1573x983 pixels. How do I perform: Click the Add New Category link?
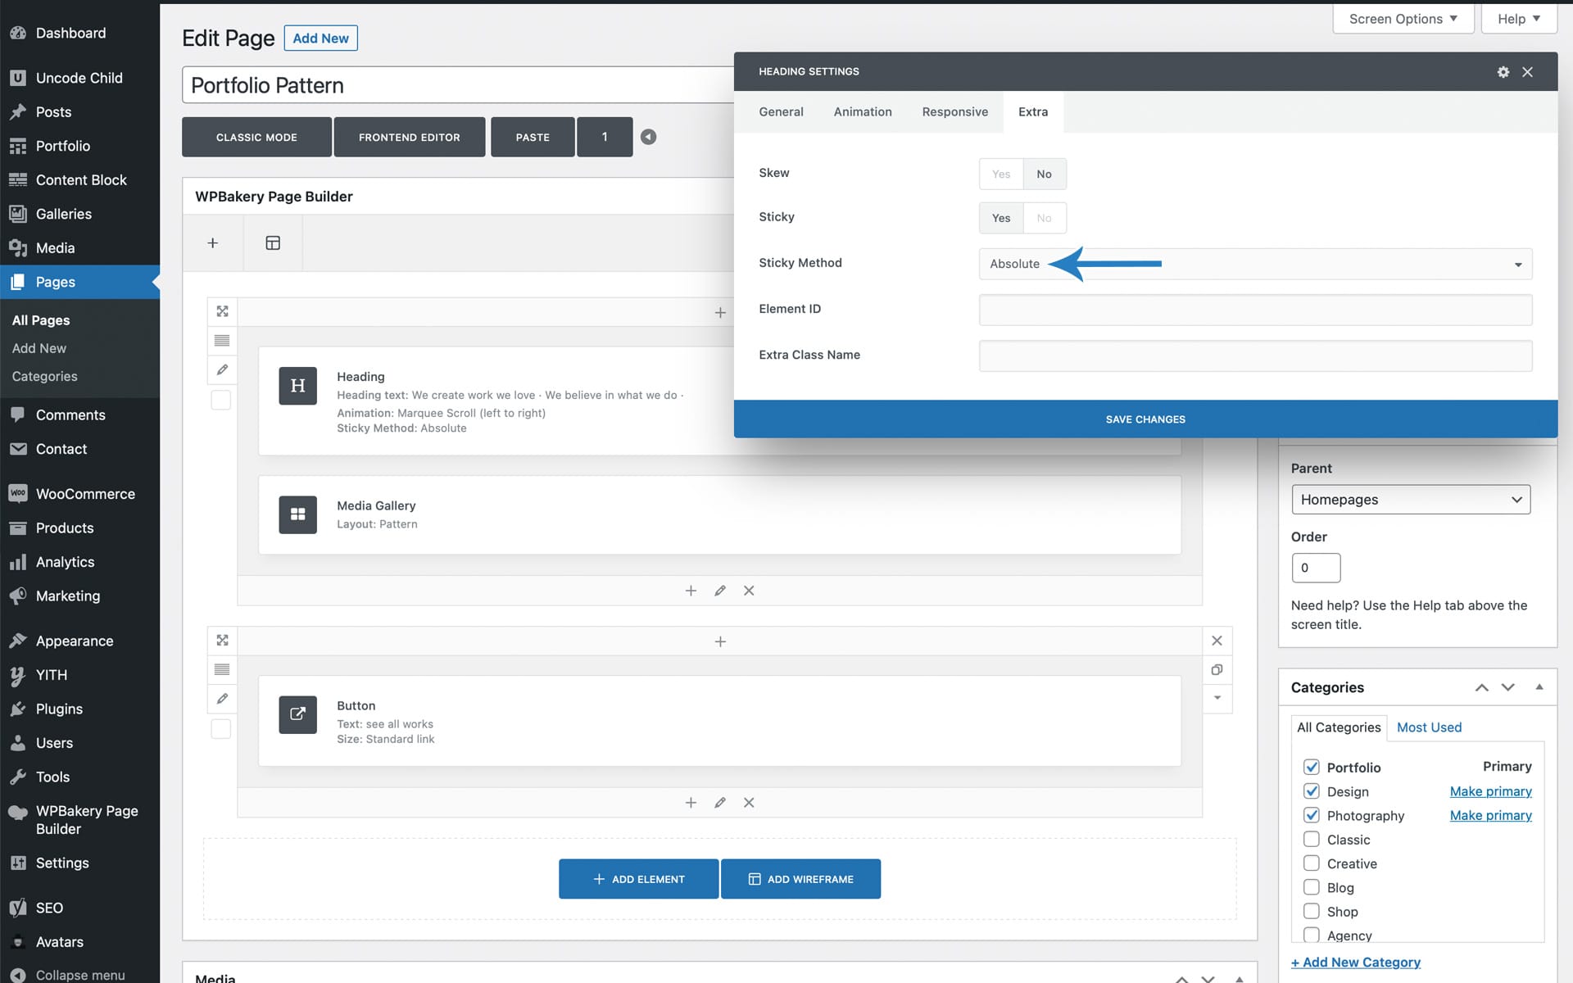(1355, 963)
